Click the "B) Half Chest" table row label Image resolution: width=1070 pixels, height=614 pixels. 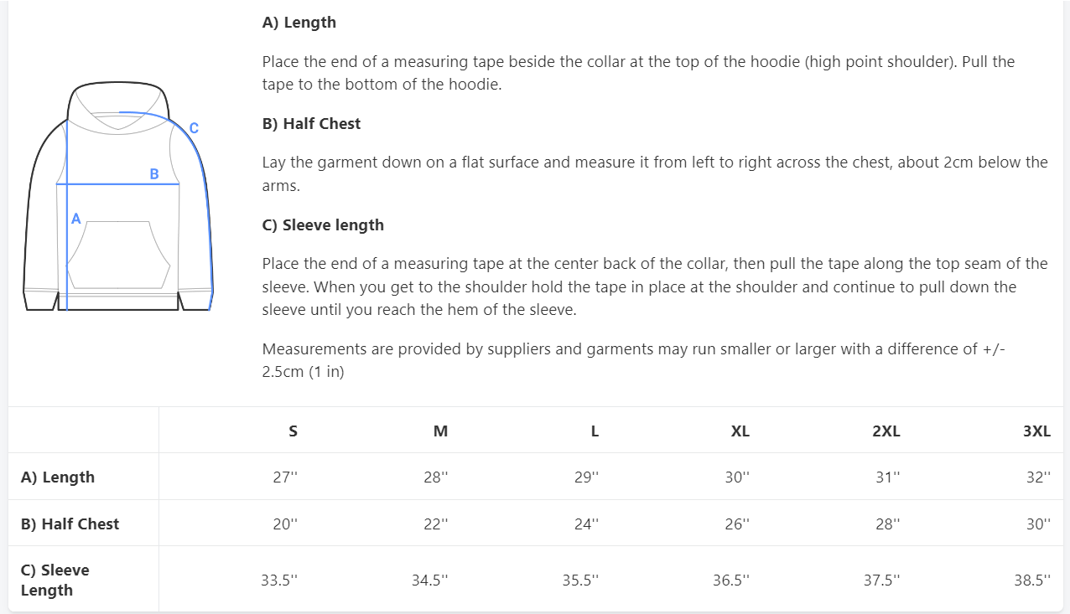[70, 524]
